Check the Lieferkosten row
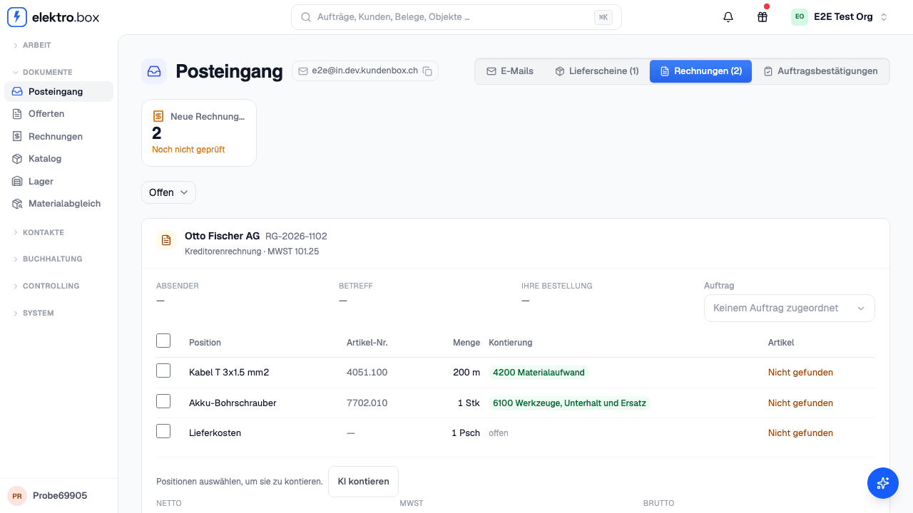 [163, 432]
